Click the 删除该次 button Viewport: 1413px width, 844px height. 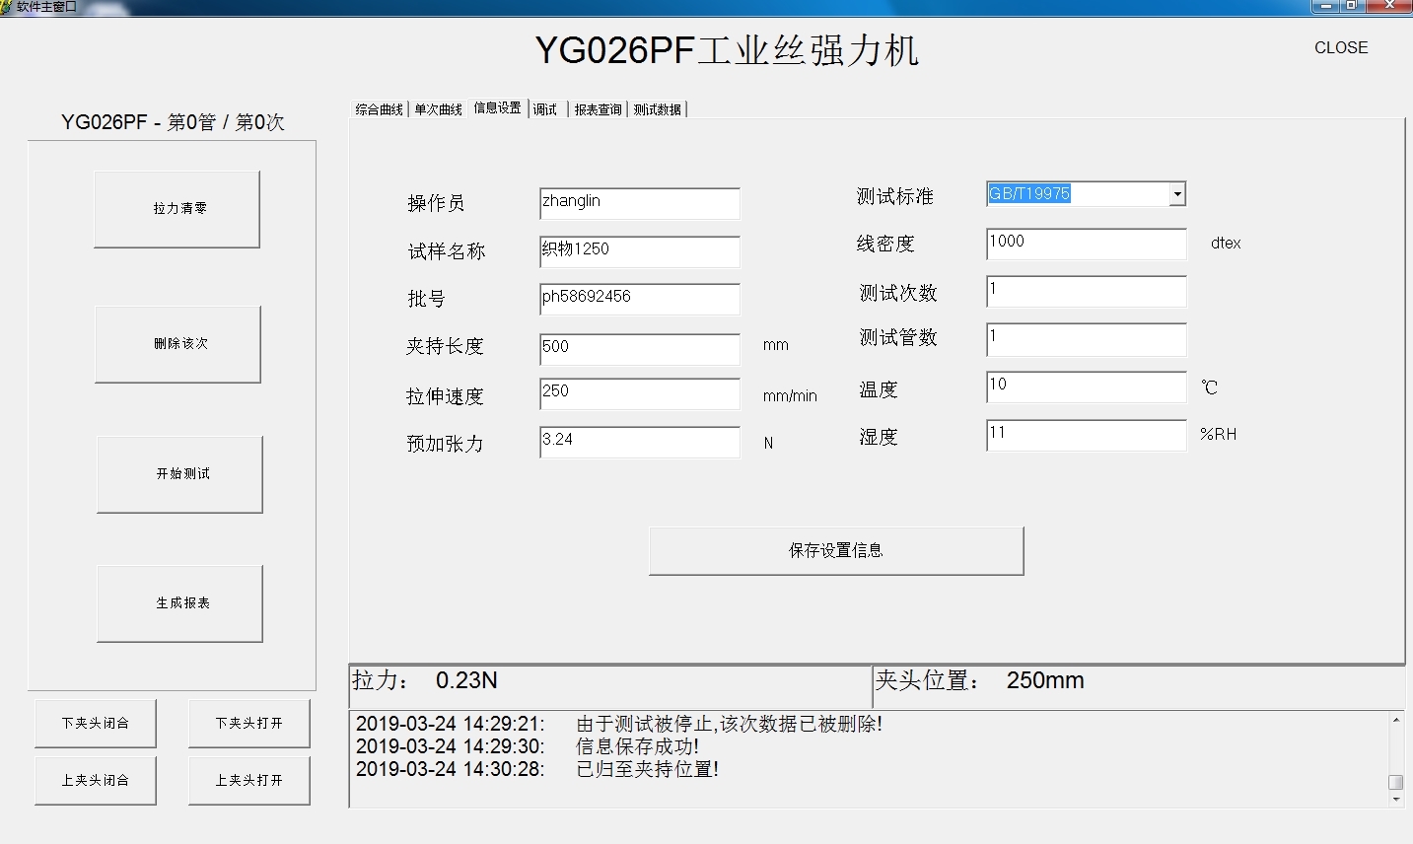[x=177, y=344]
